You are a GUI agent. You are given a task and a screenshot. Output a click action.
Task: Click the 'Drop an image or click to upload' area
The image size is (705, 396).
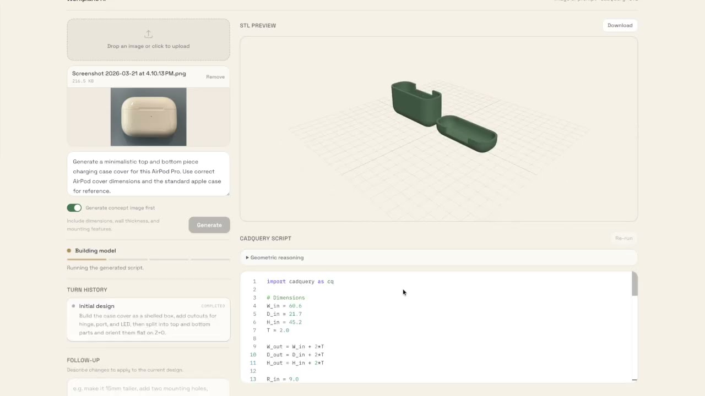tap(148, 40)
